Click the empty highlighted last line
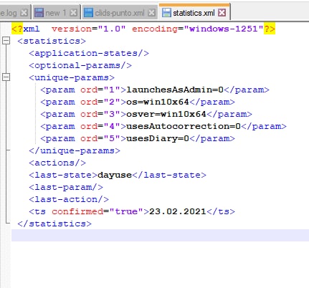Viewport: 309px width, 288px height. pos(160,236)
